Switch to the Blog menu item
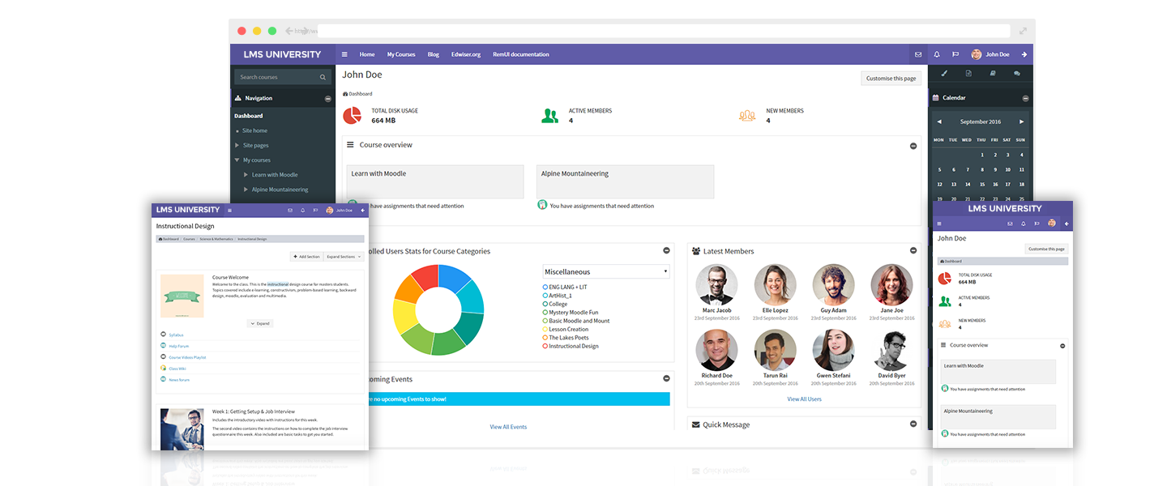The image size is (1167, 486). tap(433, 54)
